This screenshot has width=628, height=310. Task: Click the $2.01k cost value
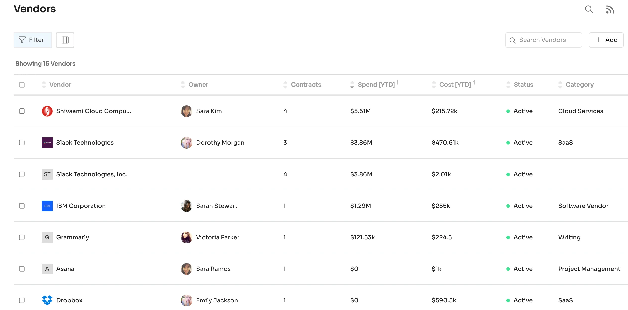441,174
